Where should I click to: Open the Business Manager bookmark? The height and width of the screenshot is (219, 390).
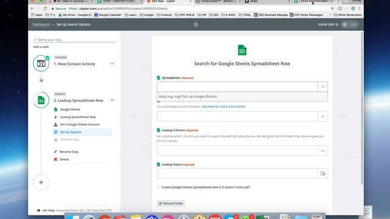(x=271, y=15)
